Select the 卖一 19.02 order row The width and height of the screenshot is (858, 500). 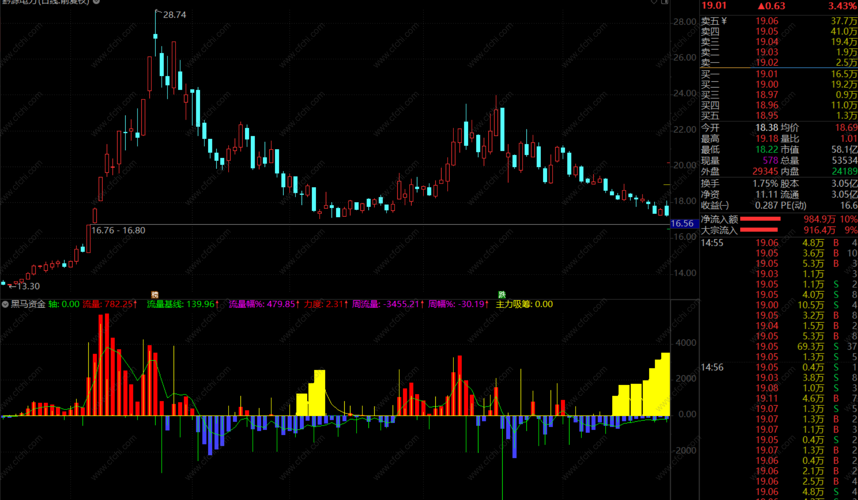(x=778, y=63)
